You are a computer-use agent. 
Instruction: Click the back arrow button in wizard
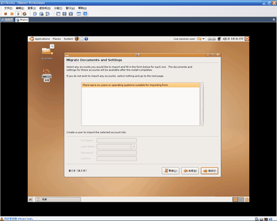coord(190,171)
